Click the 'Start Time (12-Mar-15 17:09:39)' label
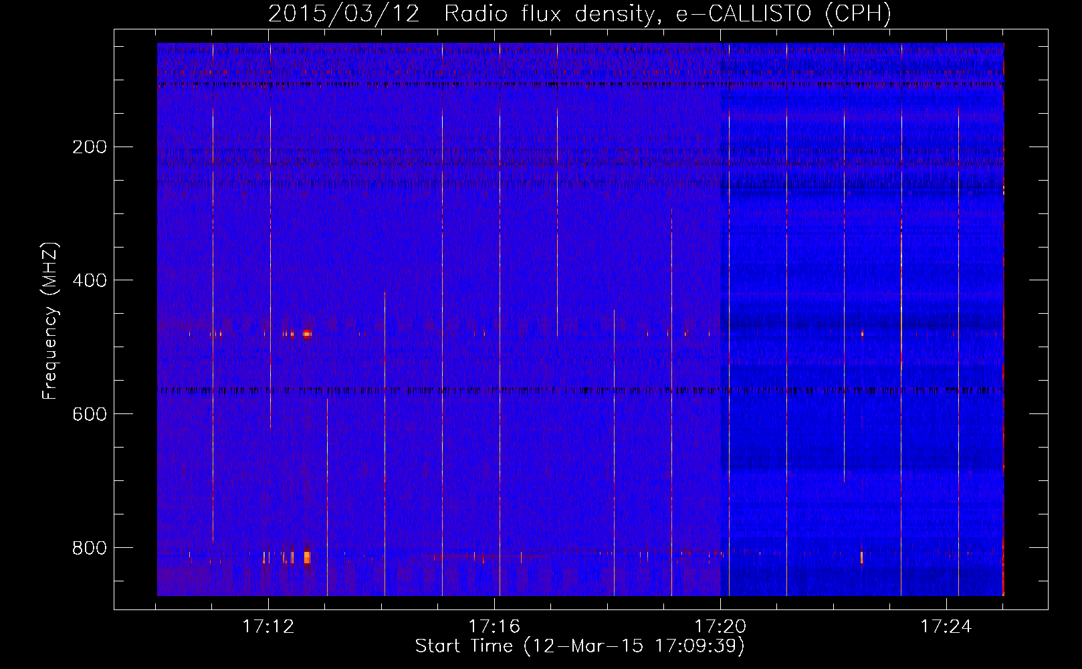 point(580,646)
